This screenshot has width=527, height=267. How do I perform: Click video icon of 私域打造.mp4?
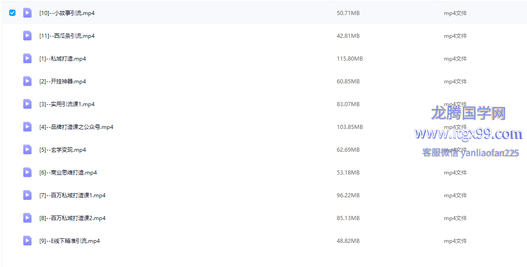(27, 58)
